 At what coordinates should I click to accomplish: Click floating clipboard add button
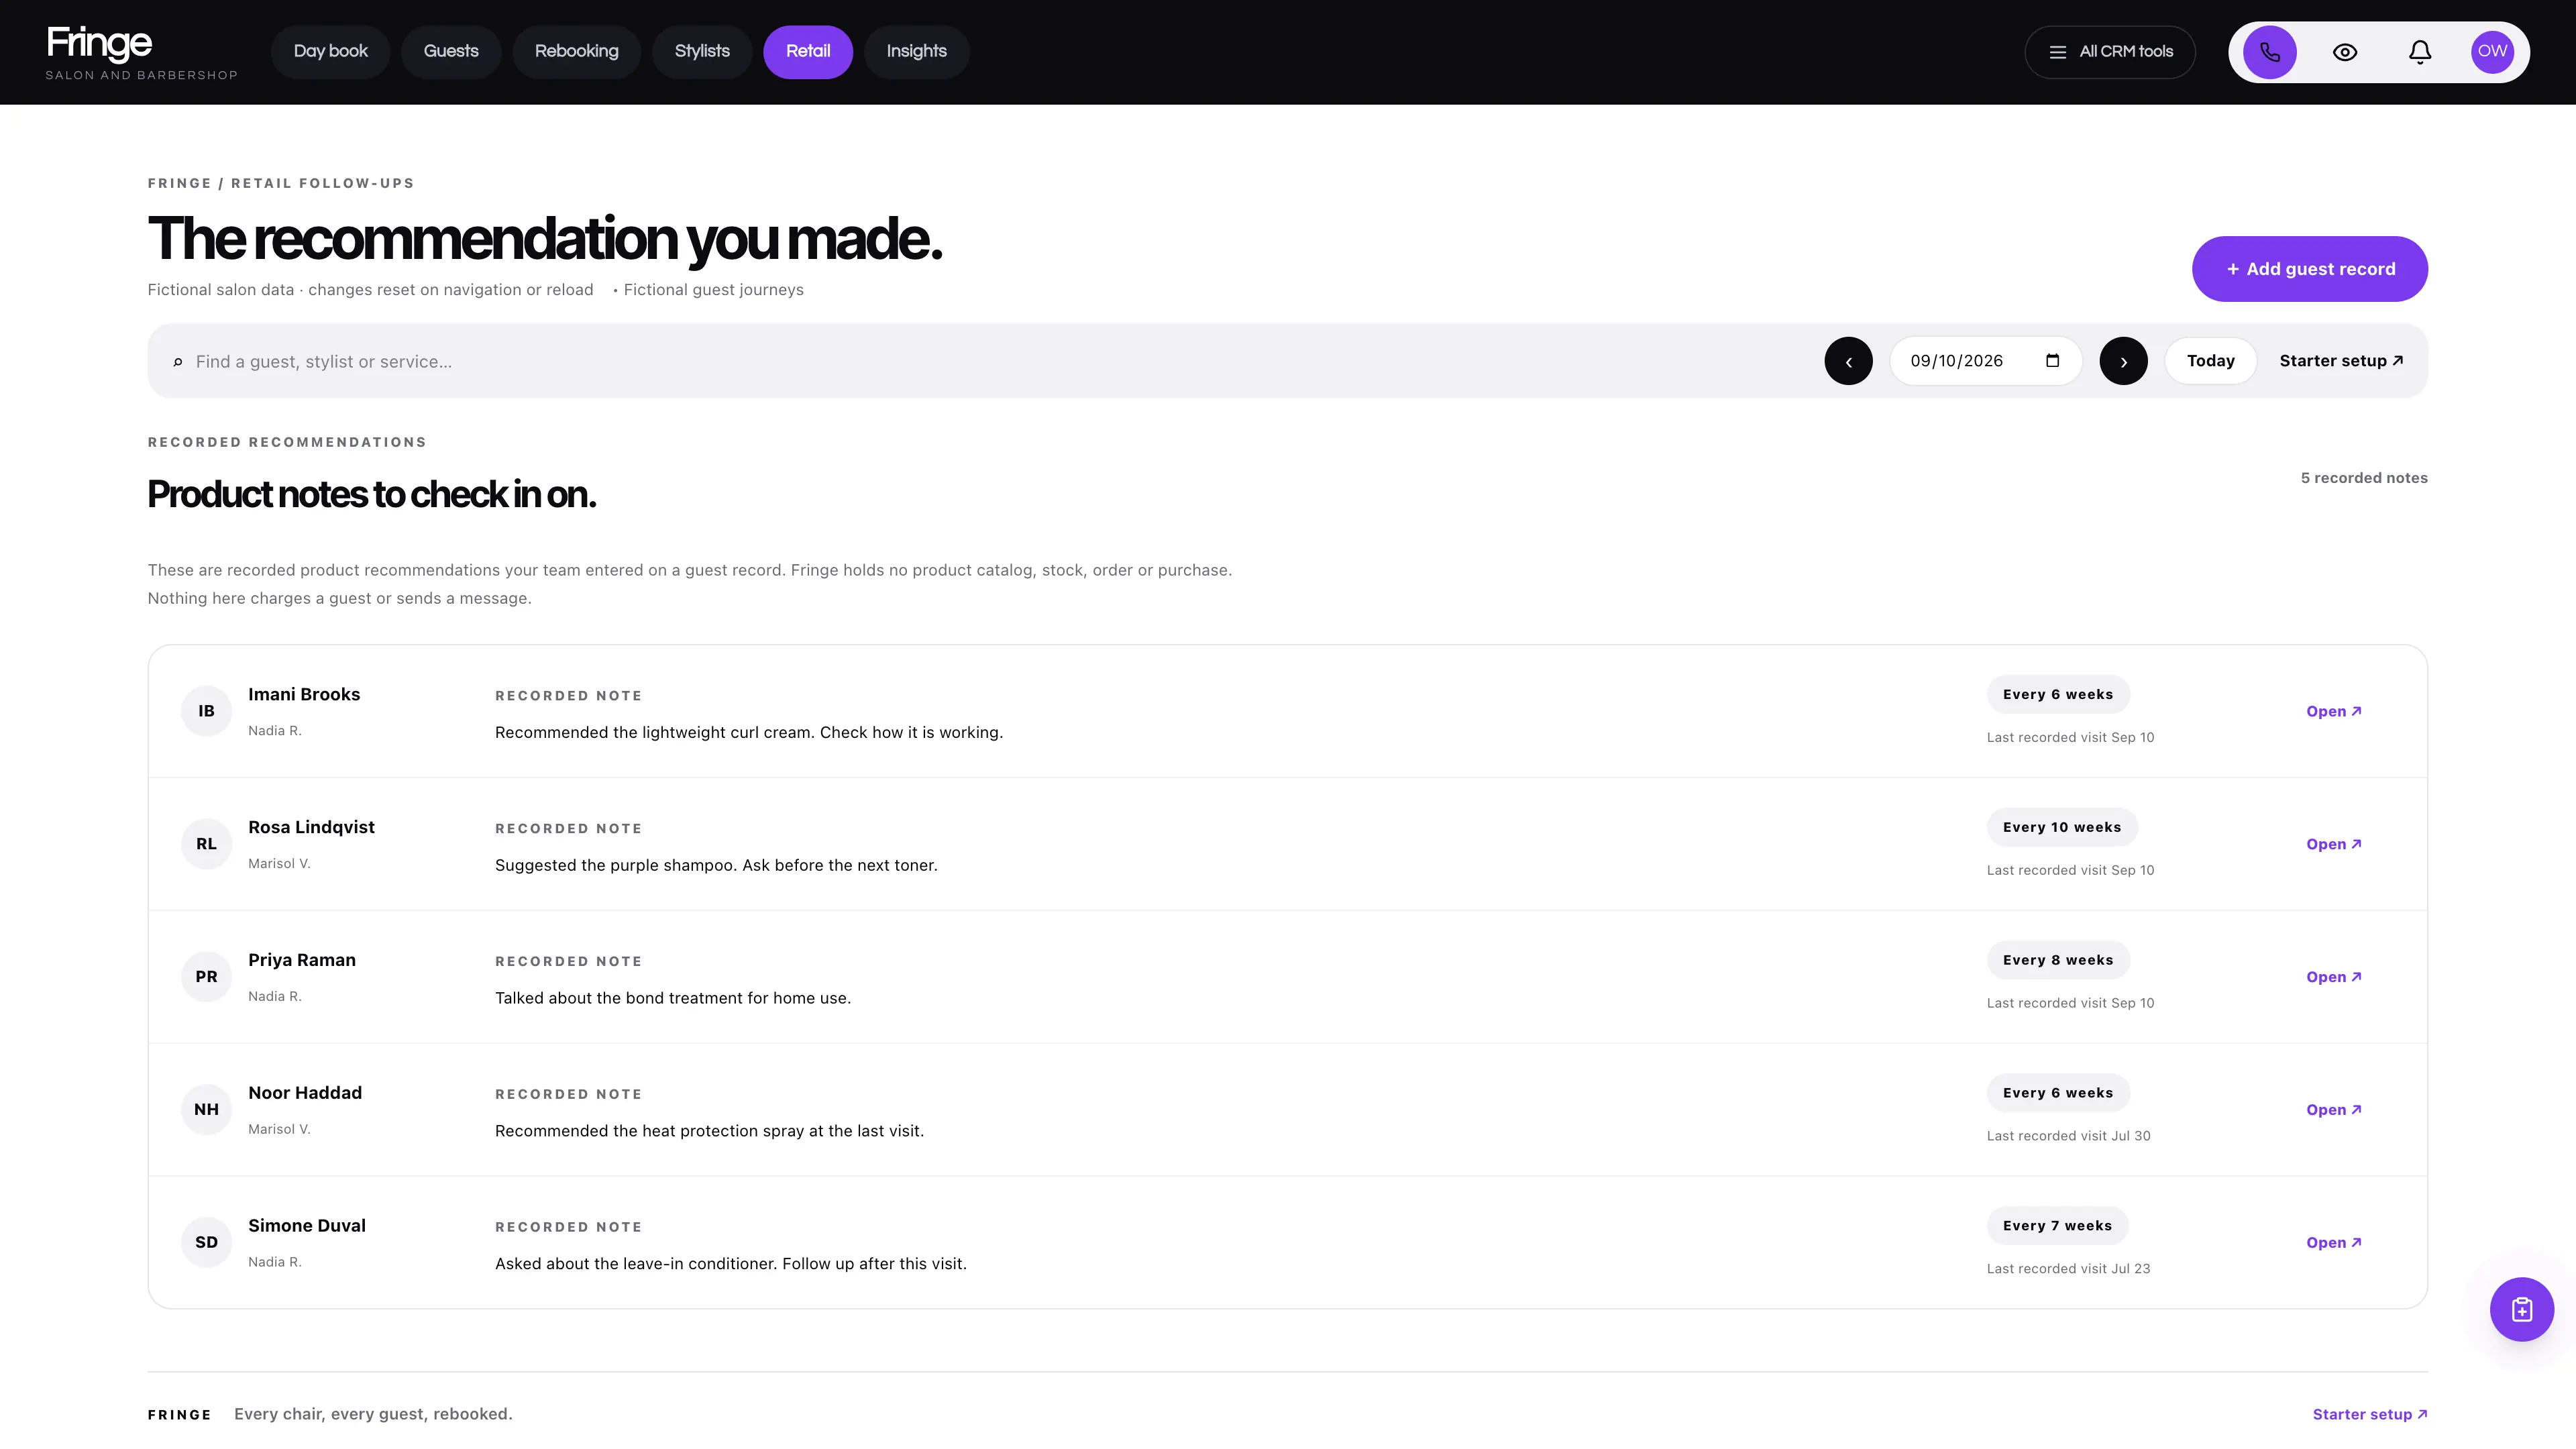click(x=2521, y=1309)
